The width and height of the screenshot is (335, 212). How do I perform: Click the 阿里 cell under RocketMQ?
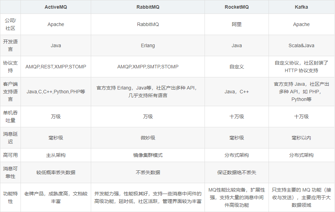pyautogui.click(x=237, y=24)
